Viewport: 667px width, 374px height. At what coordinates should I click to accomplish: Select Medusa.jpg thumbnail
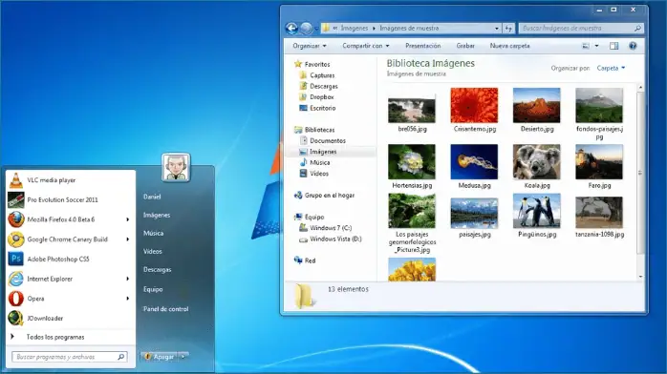(474, 162)
